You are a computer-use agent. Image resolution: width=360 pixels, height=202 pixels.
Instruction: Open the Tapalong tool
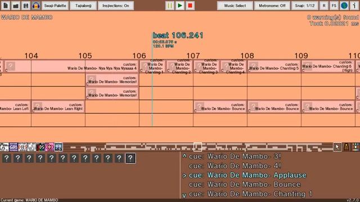coord(83,6)
